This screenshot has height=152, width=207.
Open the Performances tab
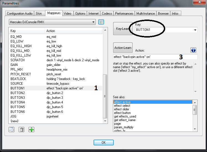click(x=124, y=13)
